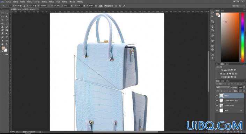246x134 pixels.
Task: Cancel the transform with the cancel icon
Action: pos(120,6)
